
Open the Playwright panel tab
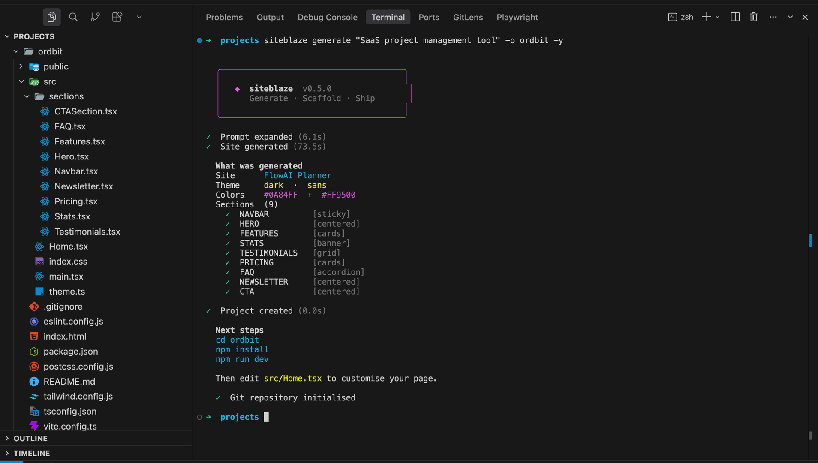(517, 17)
